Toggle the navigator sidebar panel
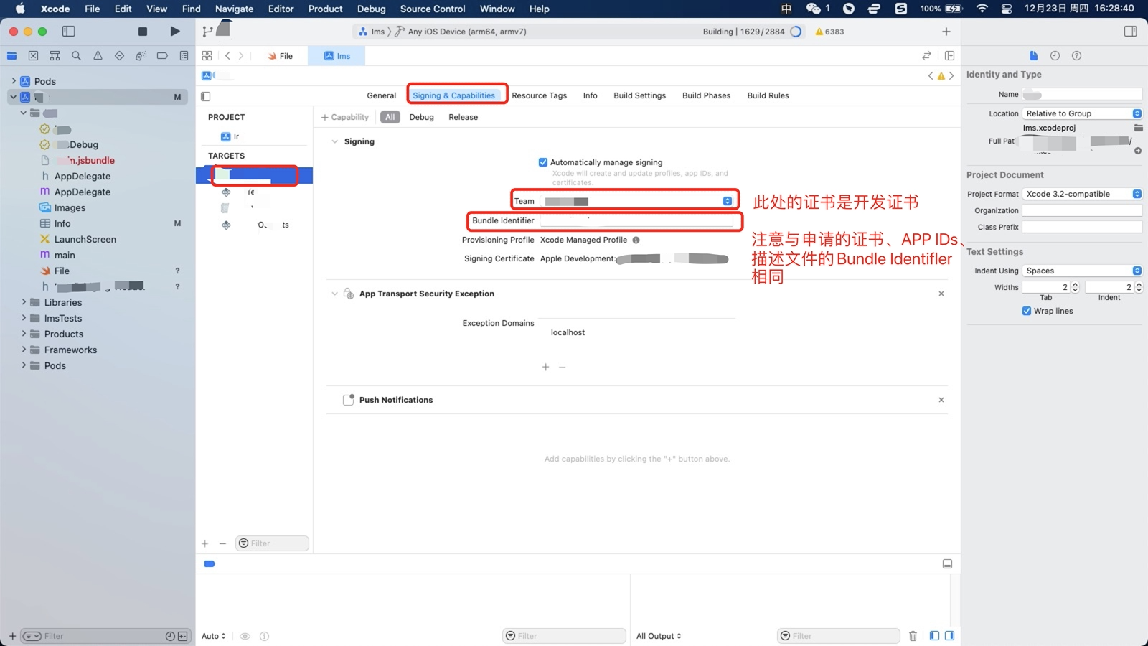The image size is (1148, 646). pyautogui.click(x=69, y=32)
